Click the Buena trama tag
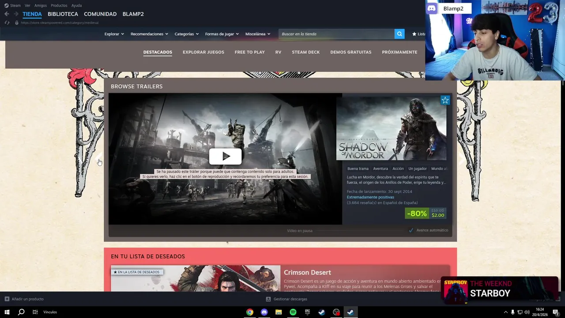565x318 pixels. pyautogui.click(x=358, y=169)
